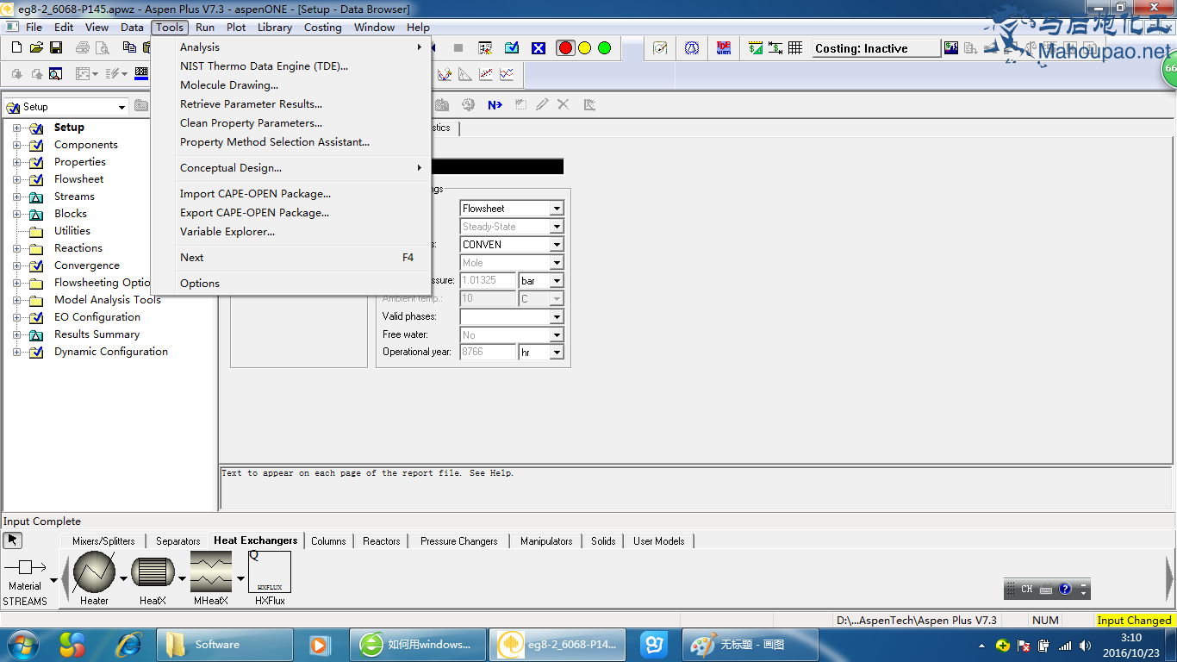
Task: Click the yellow status circle icon
Action: (584, 47)
